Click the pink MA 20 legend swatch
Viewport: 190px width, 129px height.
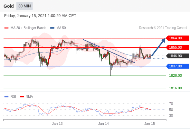click(x=6, y=28)
